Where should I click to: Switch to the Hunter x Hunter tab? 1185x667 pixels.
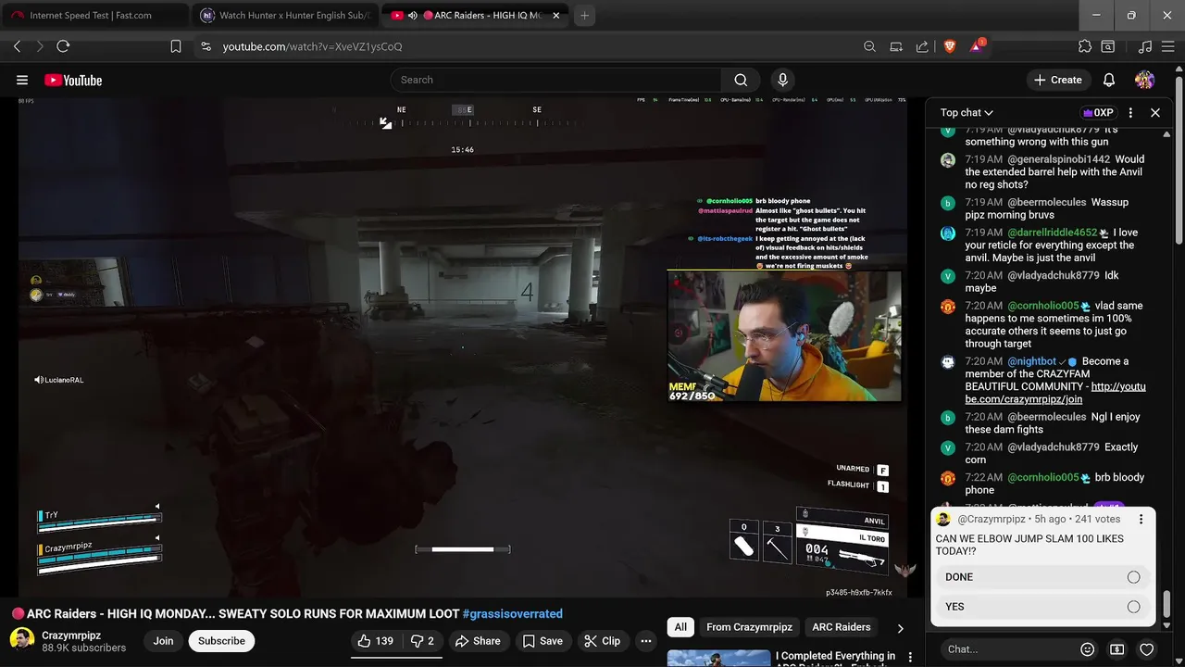click(x=284, y=16)
